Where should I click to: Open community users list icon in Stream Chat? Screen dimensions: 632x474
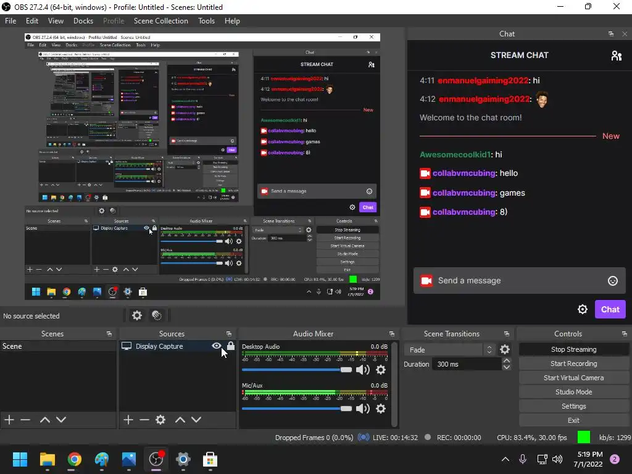click(617, 56)
